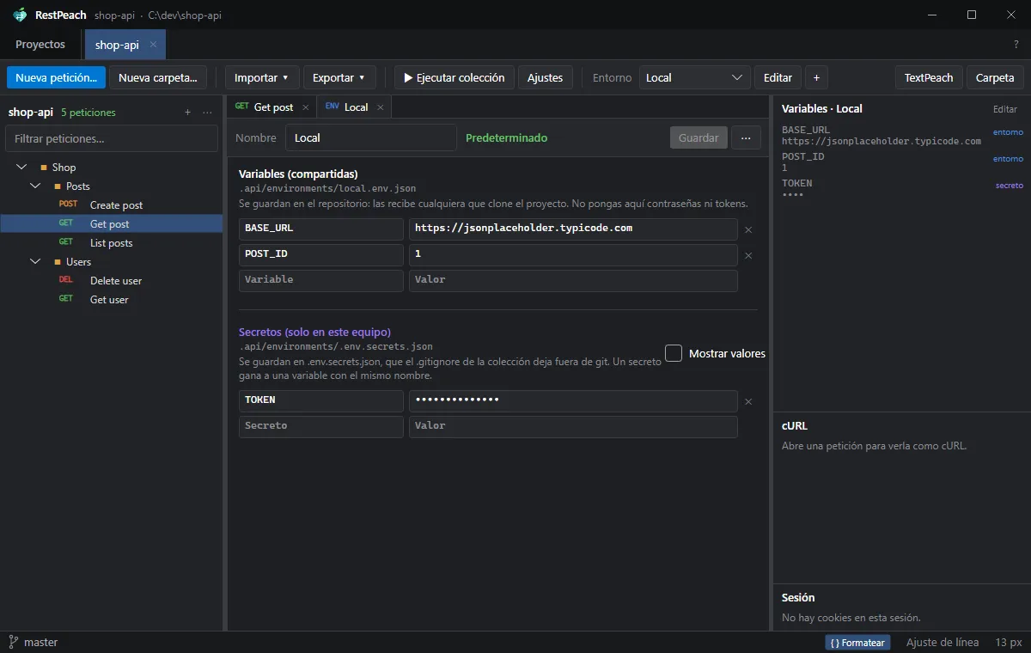Click Editar link in Variables panel
The image size is (1031, 653).
(1005, 109)
